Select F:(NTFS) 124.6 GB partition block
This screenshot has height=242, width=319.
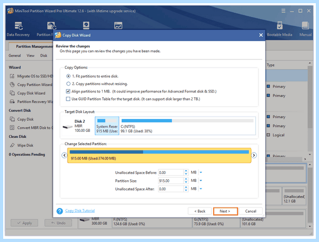[x=152, y=222]
